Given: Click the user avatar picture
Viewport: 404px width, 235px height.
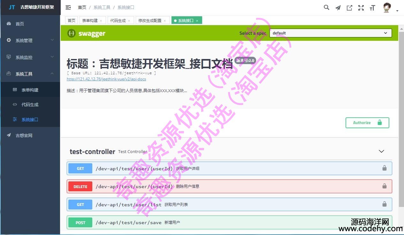Looking at the screenshot, I should coord(387,7).
